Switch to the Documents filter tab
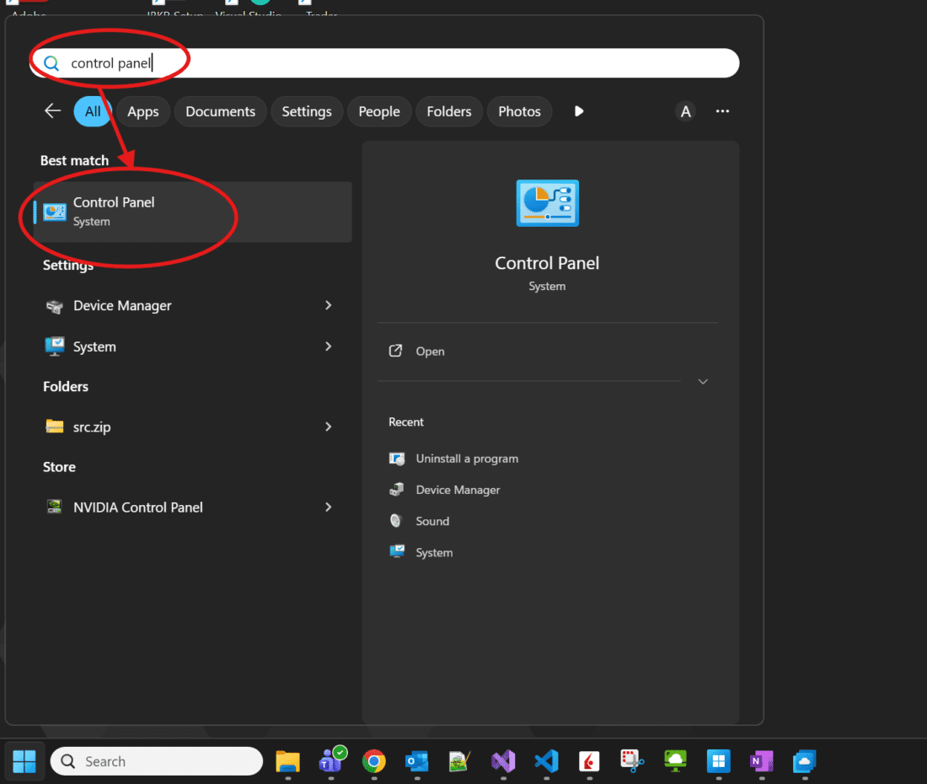Screen dimensions: 927x784 coord(221,111)
